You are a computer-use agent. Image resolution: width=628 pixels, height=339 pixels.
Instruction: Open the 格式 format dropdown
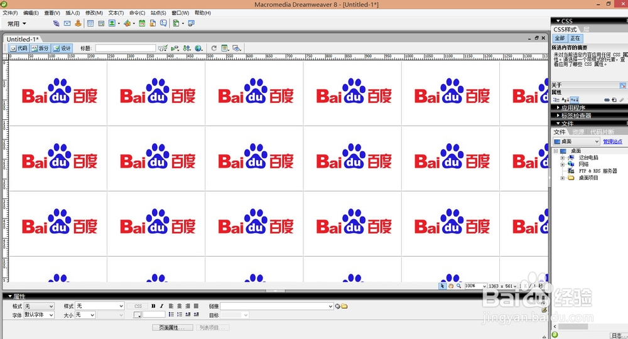39,306
